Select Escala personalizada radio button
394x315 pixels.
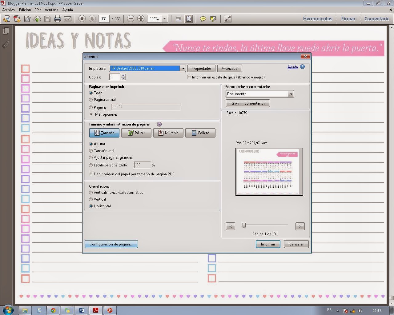coord(91,165)
